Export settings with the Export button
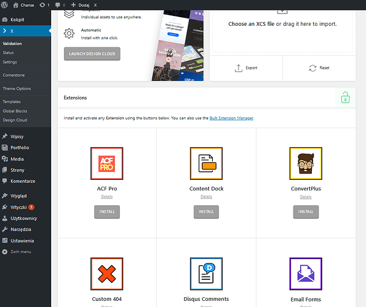 tap(246, 68)
